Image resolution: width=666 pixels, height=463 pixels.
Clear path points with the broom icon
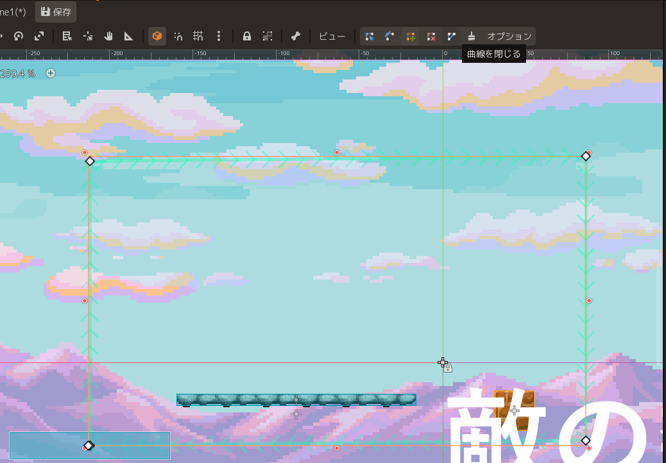[x=472, y=36]
